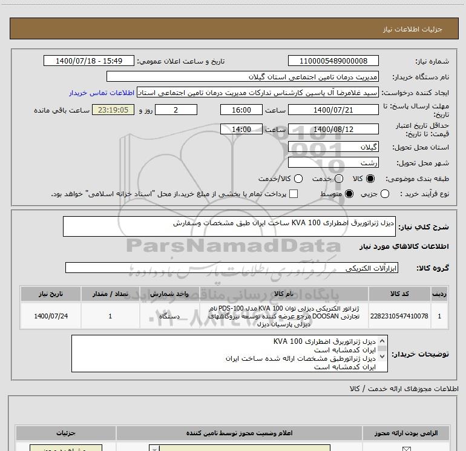Click delivery city field رشت
466x451 pixels.
(333, 163)
